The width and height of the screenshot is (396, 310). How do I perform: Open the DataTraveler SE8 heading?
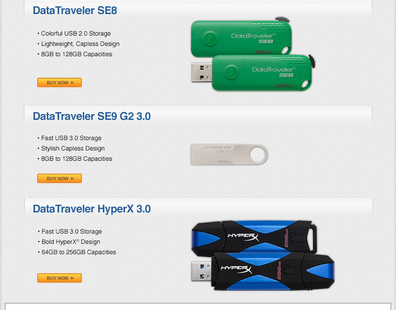[x=75, y=11]
